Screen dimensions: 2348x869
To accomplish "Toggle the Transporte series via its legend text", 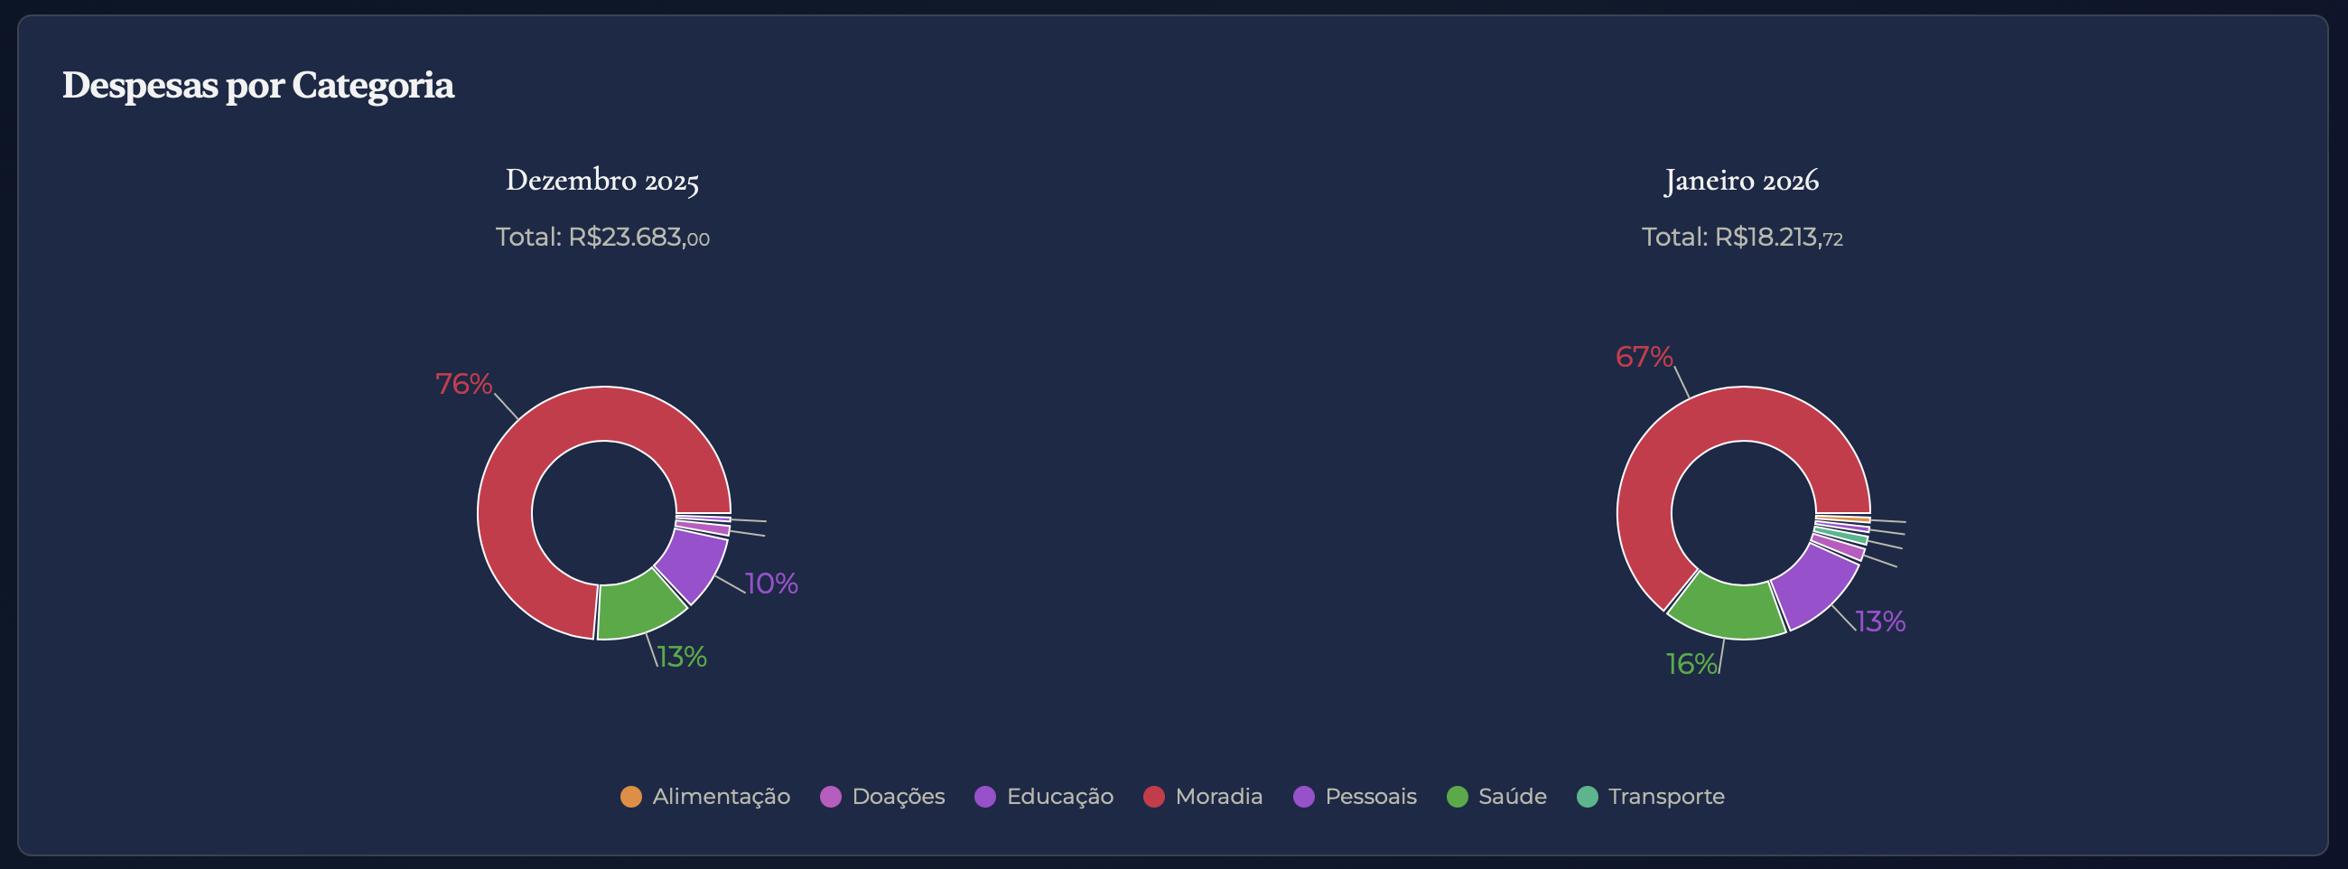I will coord(1666,796).
